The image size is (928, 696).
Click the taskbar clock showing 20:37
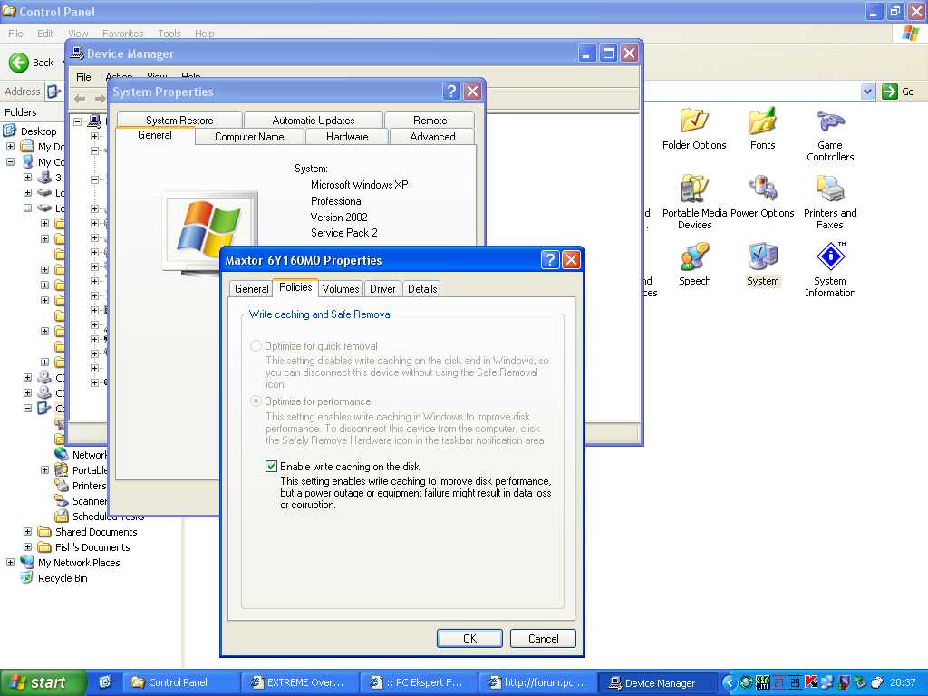[903, 682]
